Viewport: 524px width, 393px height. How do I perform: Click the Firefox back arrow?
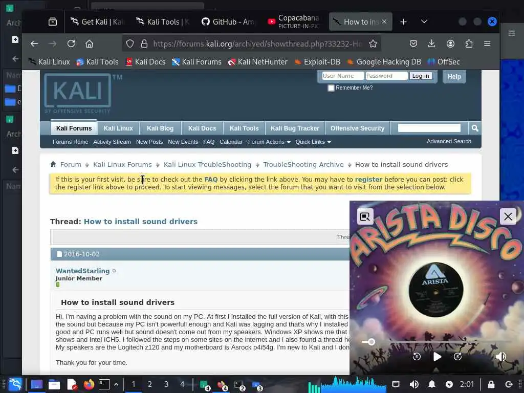(34, 44)
